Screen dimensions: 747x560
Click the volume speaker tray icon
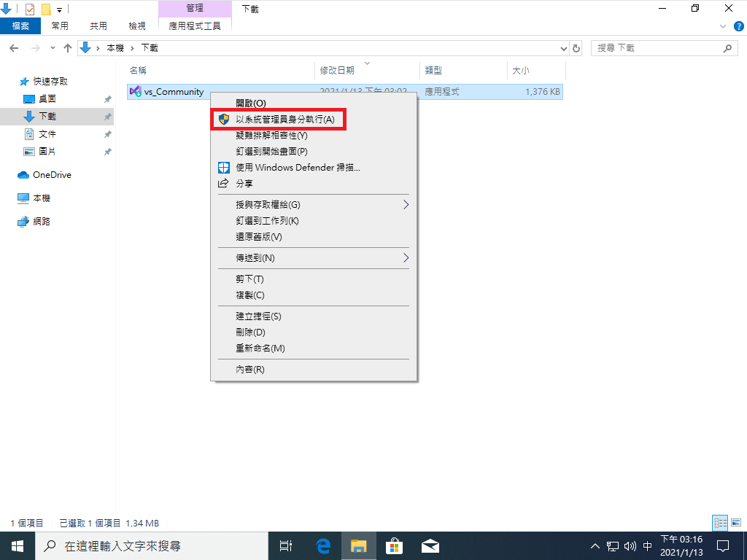tap(630, 545)
